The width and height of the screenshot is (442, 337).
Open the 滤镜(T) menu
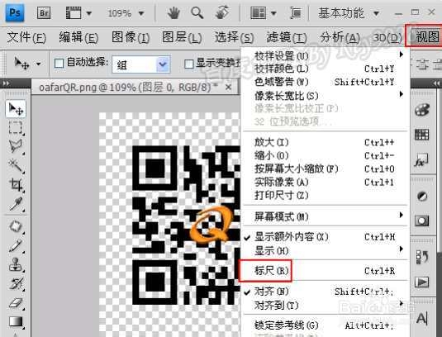287,37
